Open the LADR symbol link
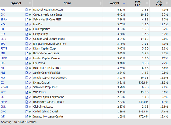This screenshot has width=171, height=125. 4,58
